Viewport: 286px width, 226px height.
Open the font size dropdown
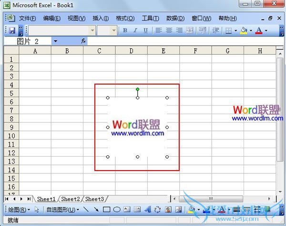pos(114,31)
